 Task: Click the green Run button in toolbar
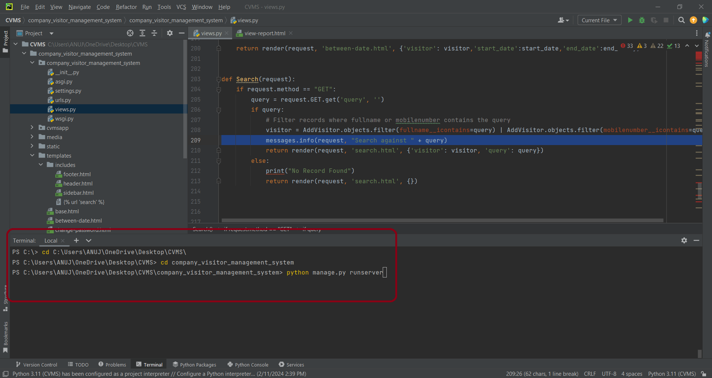[x=630, y=20]
